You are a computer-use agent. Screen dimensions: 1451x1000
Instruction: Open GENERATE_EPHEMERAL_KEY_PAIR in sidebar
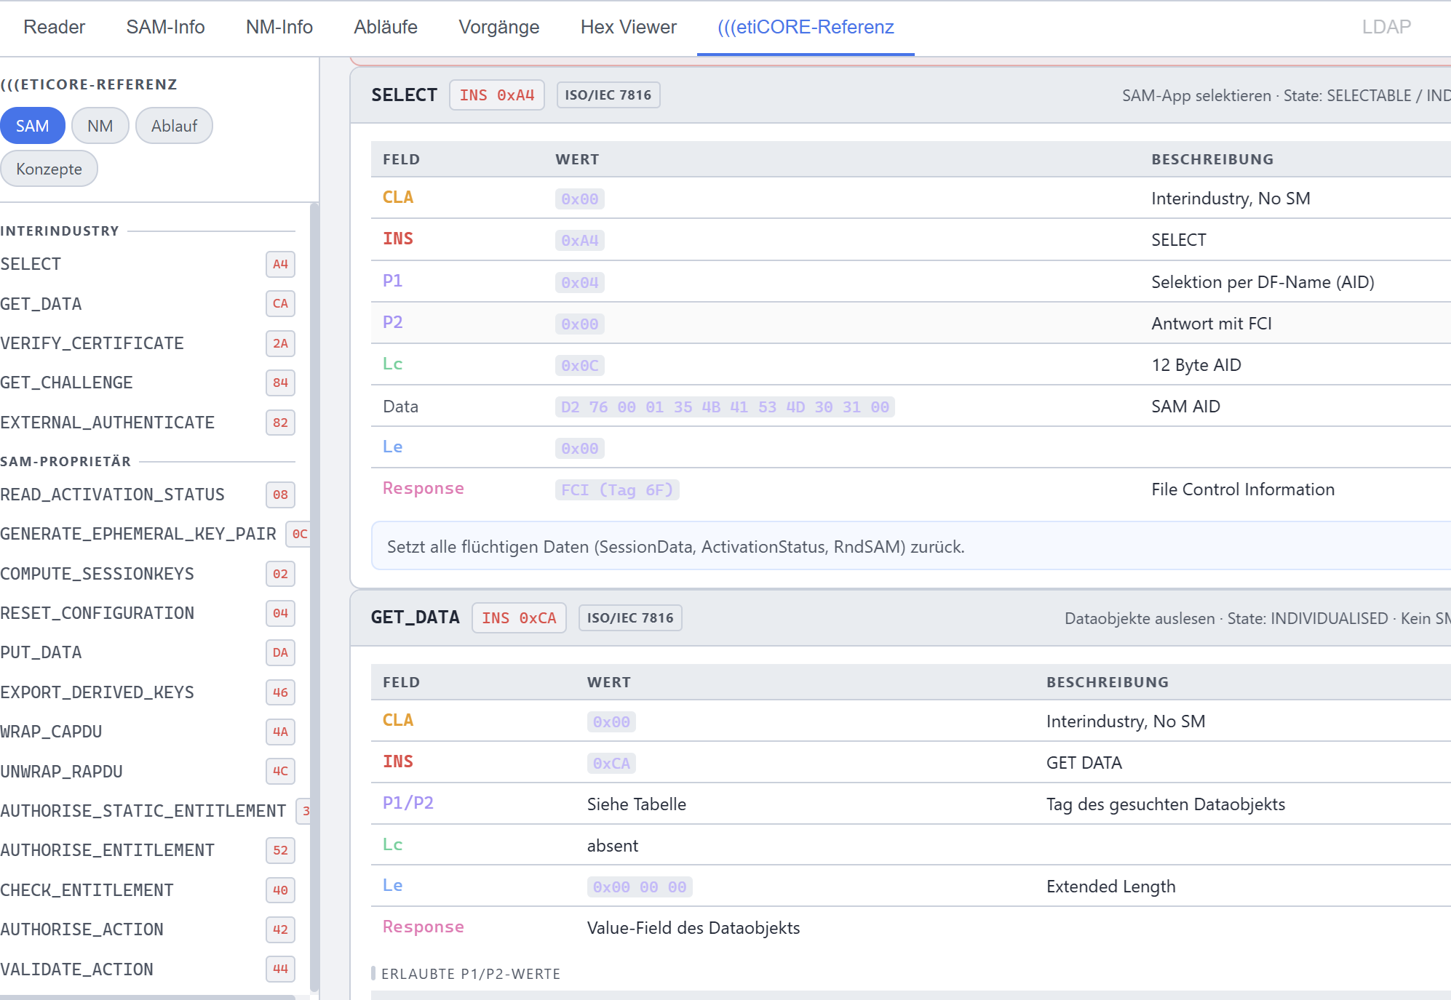point(155,534)
